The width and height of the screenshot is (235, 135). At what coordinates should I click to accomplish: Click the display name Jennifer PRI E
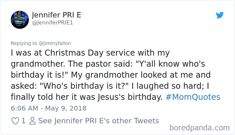[x=56, y=15]
